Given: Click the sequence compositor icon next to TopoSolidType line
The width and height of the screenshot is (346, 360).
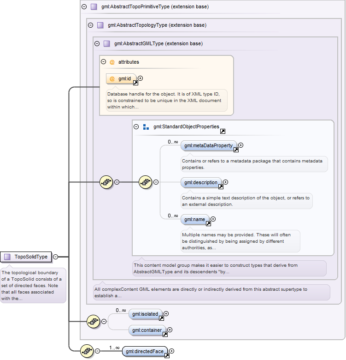Looking at the screenshot, I should [106, 182].
